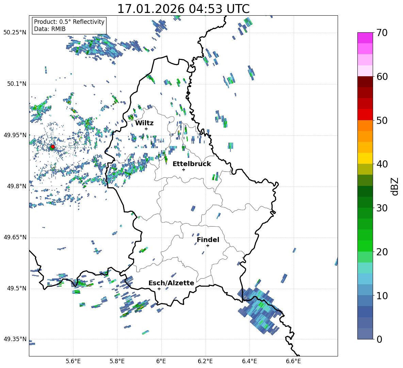Click the 50.25°N latitude axis label
The height and width of the screenshot is (368, 403).
15,33
